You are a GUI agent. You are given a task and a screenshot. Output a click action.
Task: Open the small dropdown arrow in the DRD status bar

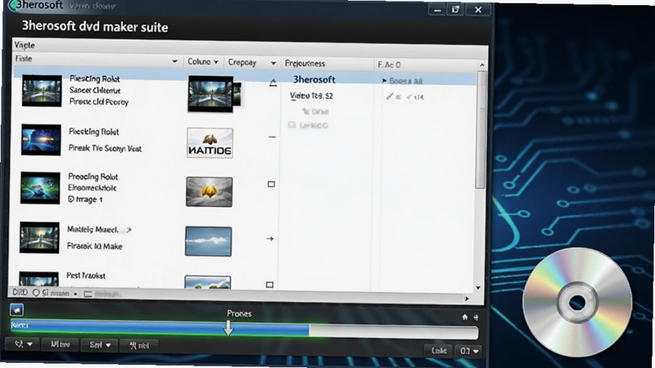coord(75,294)
